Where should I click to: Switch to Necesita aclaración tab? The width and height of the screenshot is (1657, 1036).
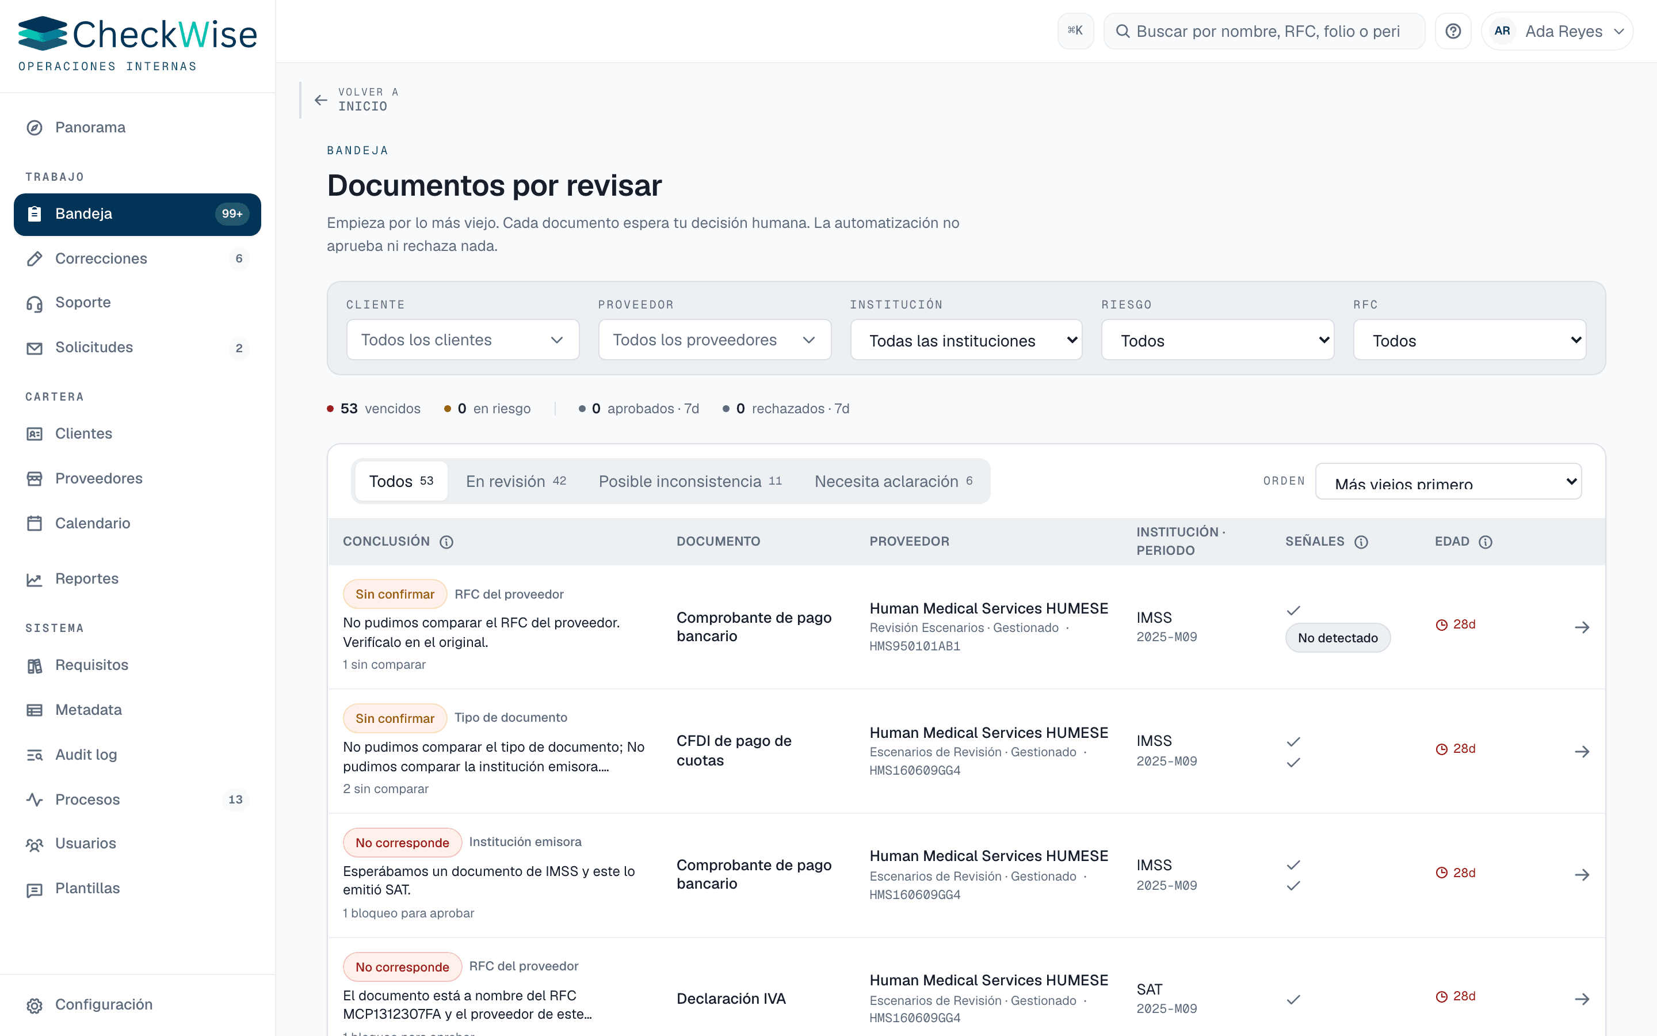tap(894, 481)
